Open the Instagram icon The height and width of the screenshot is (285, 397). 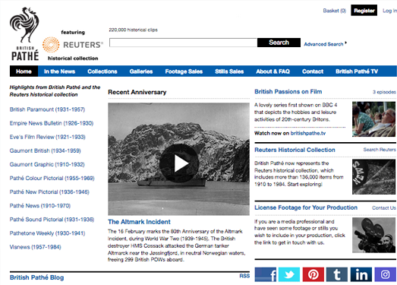pyautogui.click(x=386, y=274)
